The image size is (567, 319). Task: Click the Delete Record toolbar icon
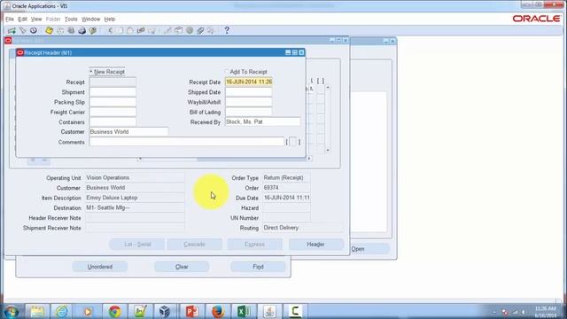point(151,31)
